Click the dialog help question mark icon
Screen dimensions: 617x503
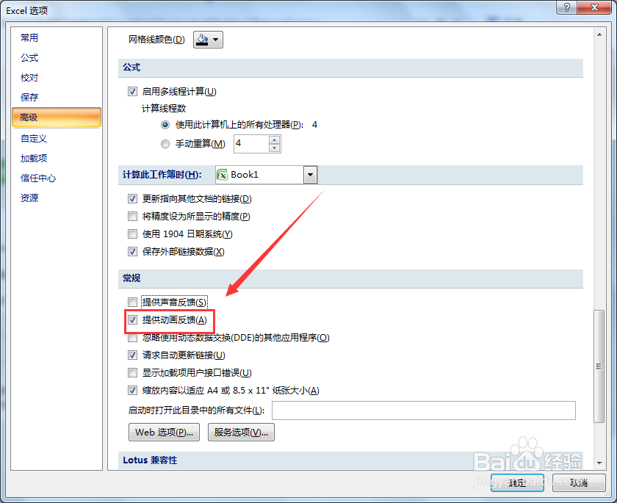[x=566, y=7]
